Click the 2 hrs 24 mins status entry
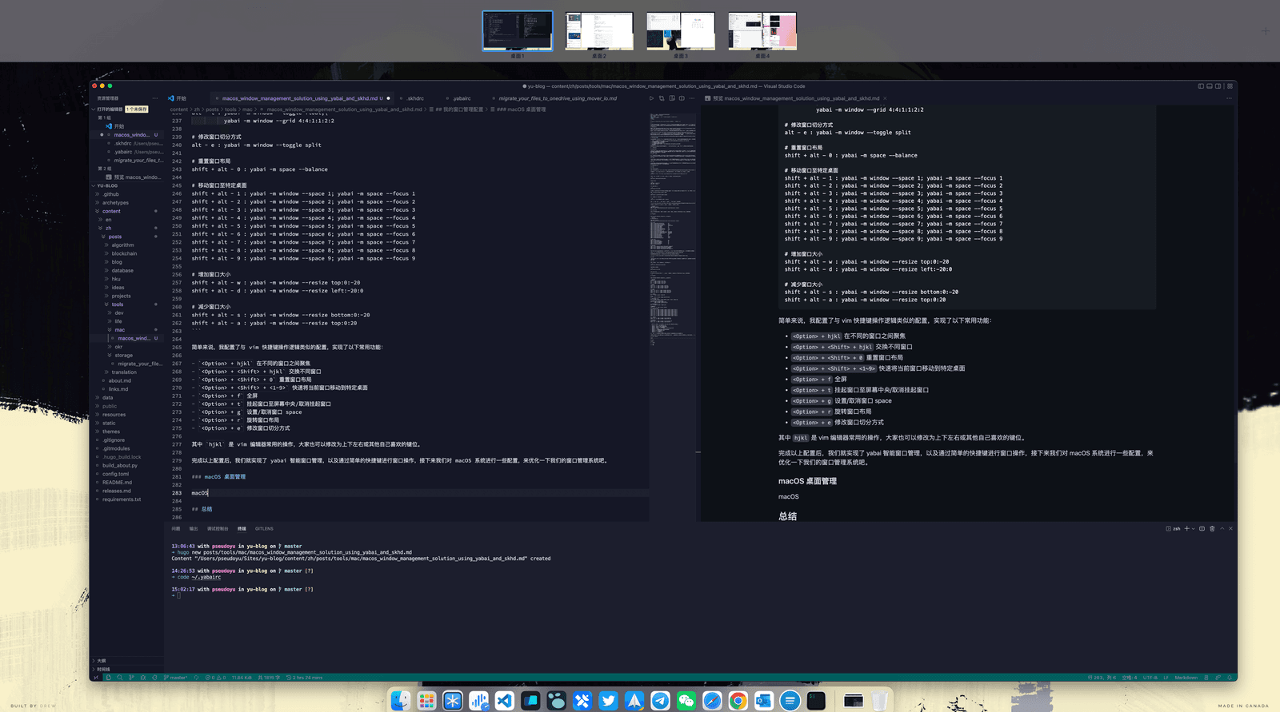The height and width of the screenshot is (712, 1280). pos(305,678)
